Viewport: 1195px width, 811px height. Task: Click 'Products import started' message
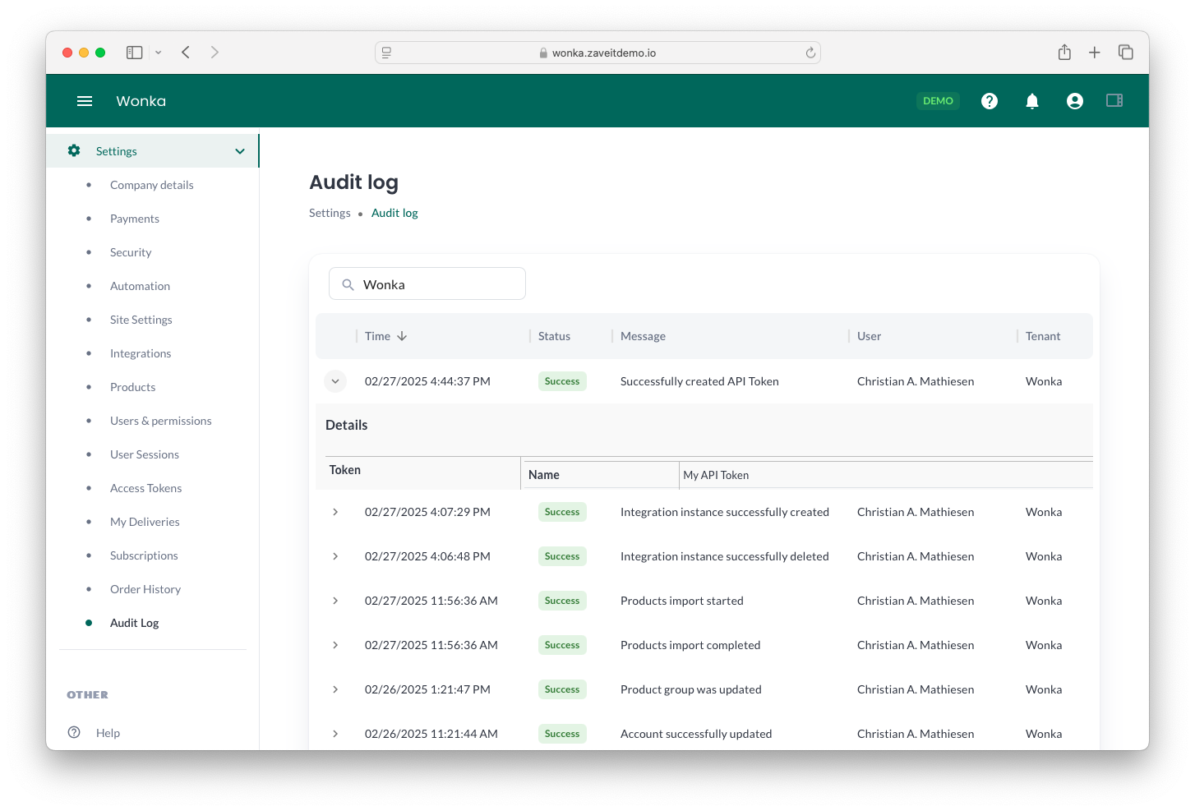[682, 601]
